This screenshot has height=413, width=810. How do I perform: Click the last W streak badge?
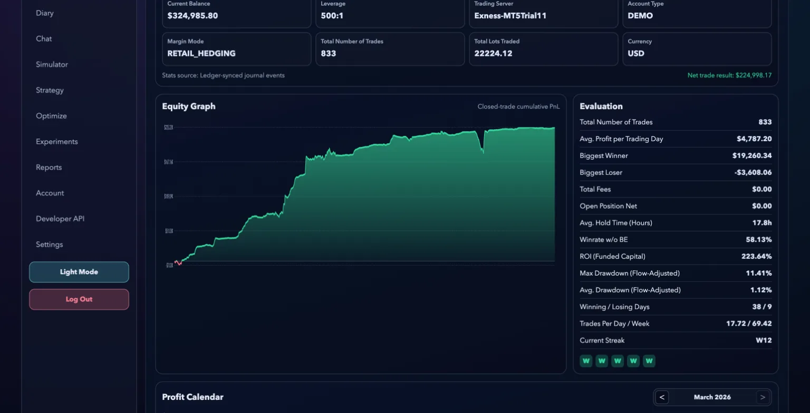(x=649, y=361)
